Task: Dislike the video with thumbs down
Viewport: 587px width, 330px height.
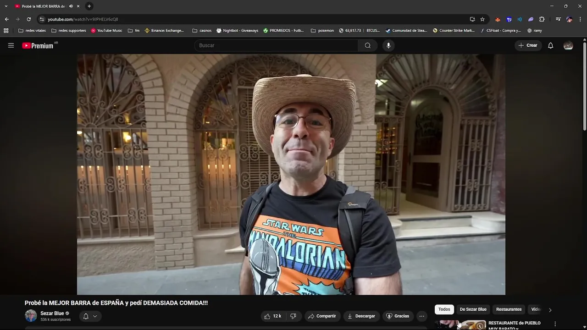Action: [293, 316]
